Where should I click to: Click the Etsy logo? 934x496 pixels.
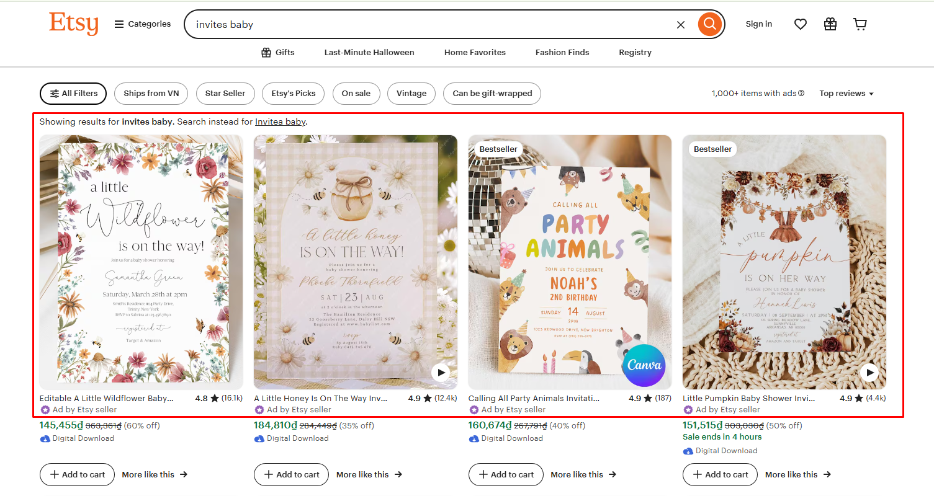(74, 24)
